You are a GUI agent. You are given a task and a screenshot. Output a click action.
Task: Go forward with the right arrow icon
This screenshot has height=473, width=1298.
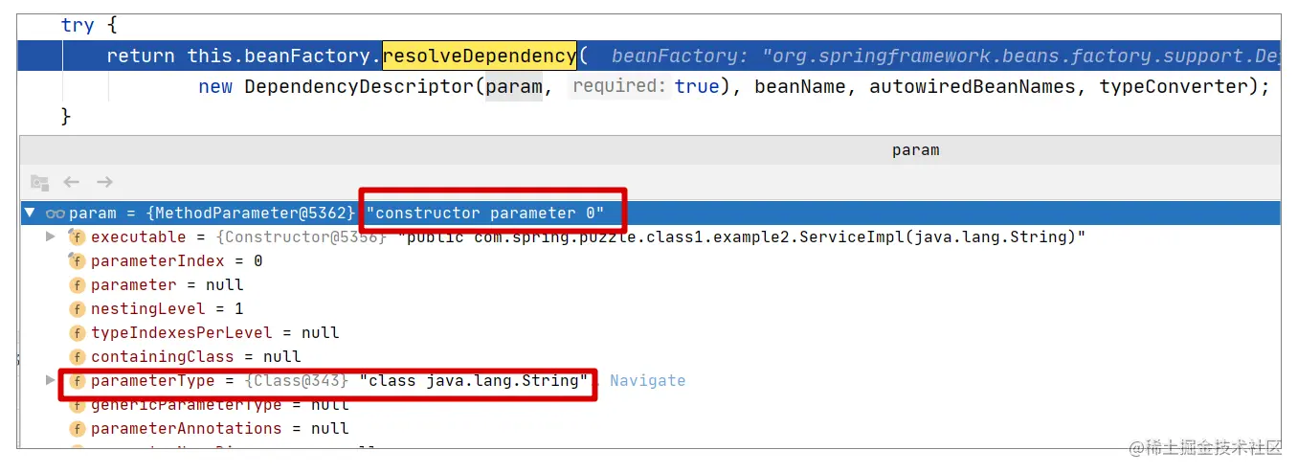click(104, 182)
